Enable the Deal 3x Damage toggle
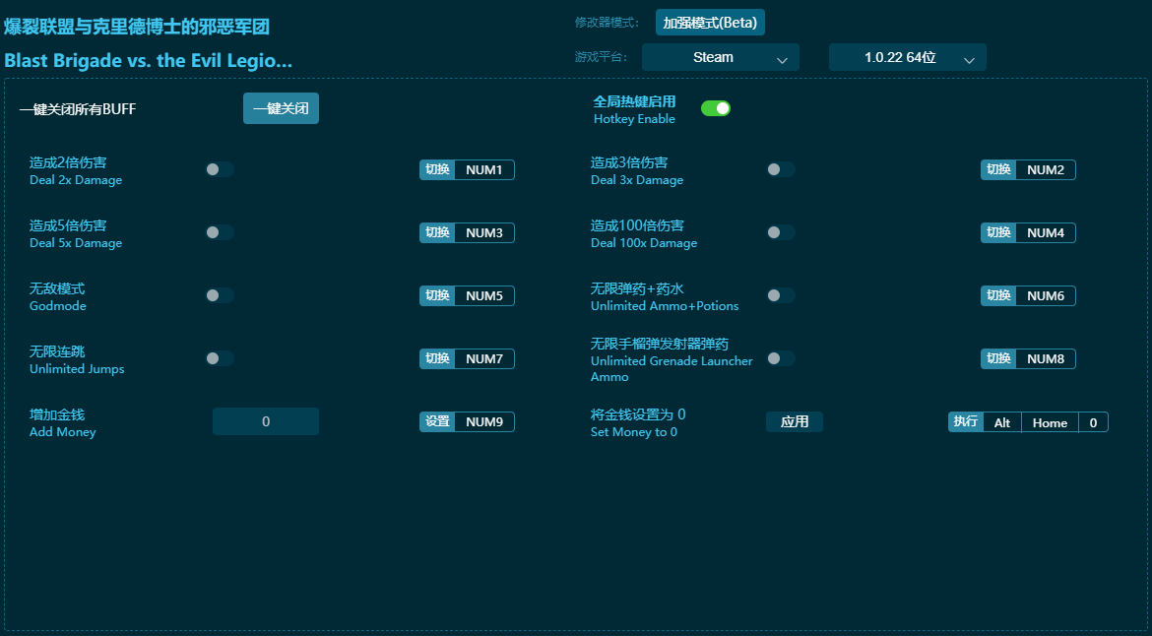This screenshot has height=636, width=1152. pyautogui.click(x=781, y=169)
